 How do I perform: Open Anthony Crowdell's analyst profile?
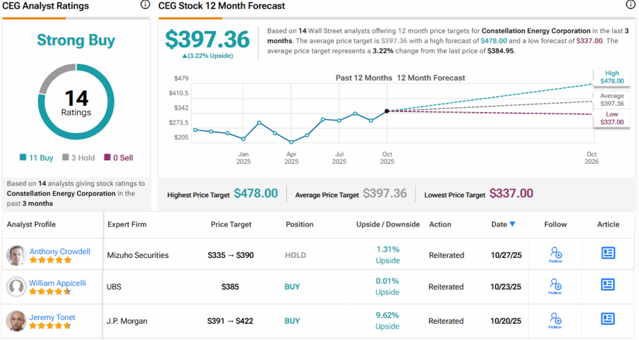[x=60, y=252]
